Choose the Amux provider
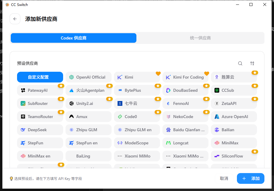274x191 pixels. [89, 117]
